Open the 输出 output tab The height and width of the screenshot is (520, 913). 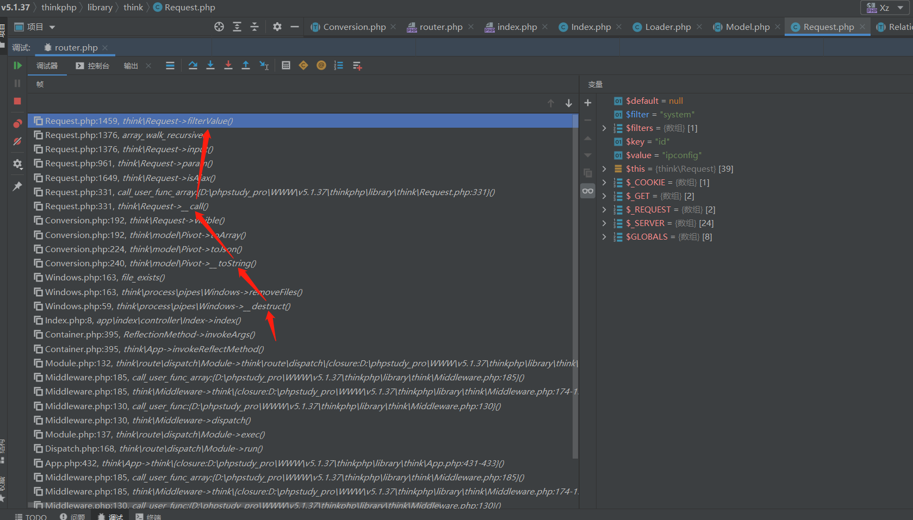pyautogui.click(x=131, y=66)
